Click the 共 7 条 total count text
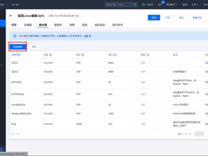Image resolution: width=208 pixels, height=156 pixels. (x=15, y=134)
